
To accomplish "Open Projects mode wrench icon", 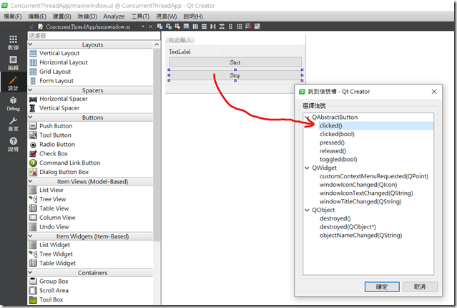I will pyautogui.click(x=13, y=124).
